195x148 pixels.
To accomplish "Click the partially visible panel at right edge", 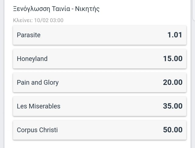I will pos(194,11).
